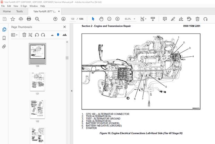This screenshot has width=215, height=144.
Task: Enlarge thumbnail size large mountain icon
Action: [x=64, y=35]
